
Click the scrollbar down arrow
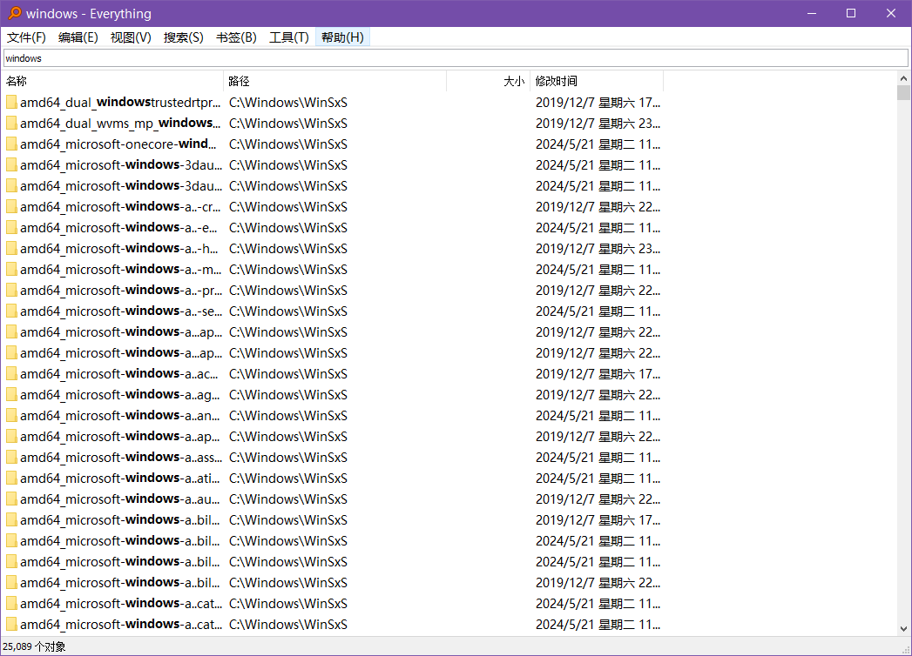(903, 629)
